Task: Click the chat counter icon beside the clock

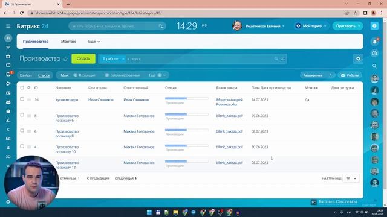Action: (204, 25)
